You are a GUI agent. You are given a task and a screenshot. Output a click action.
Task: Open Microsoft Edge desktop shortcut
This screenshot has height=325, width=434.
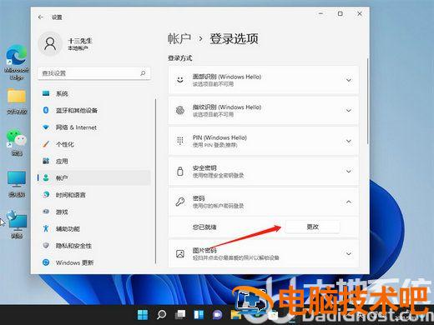point(17,62)
